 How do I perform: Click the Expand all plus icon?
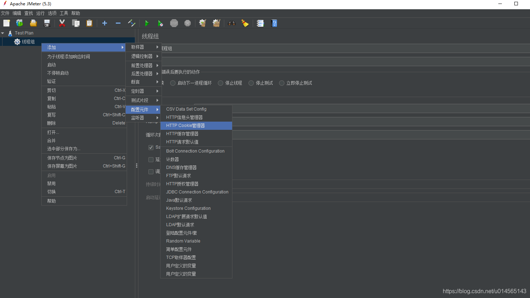point(105,23)
